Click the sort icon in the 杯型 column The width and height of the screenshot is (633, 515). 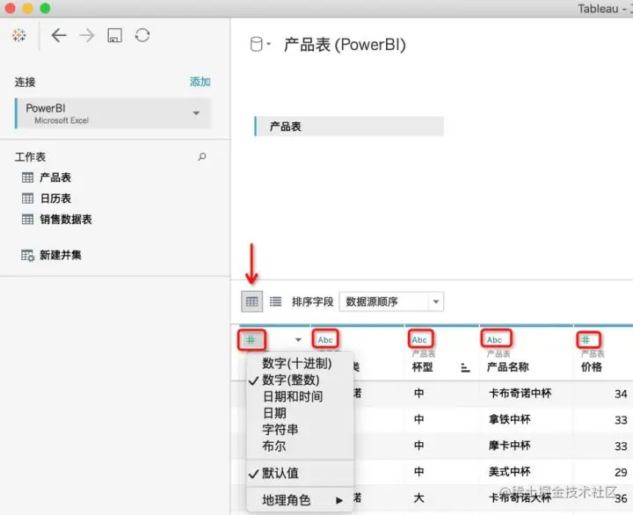(x=465, y=367)
